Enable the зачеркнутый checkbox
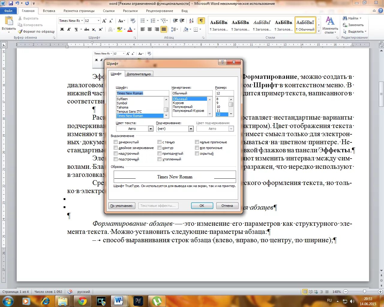 coord(116,142)
